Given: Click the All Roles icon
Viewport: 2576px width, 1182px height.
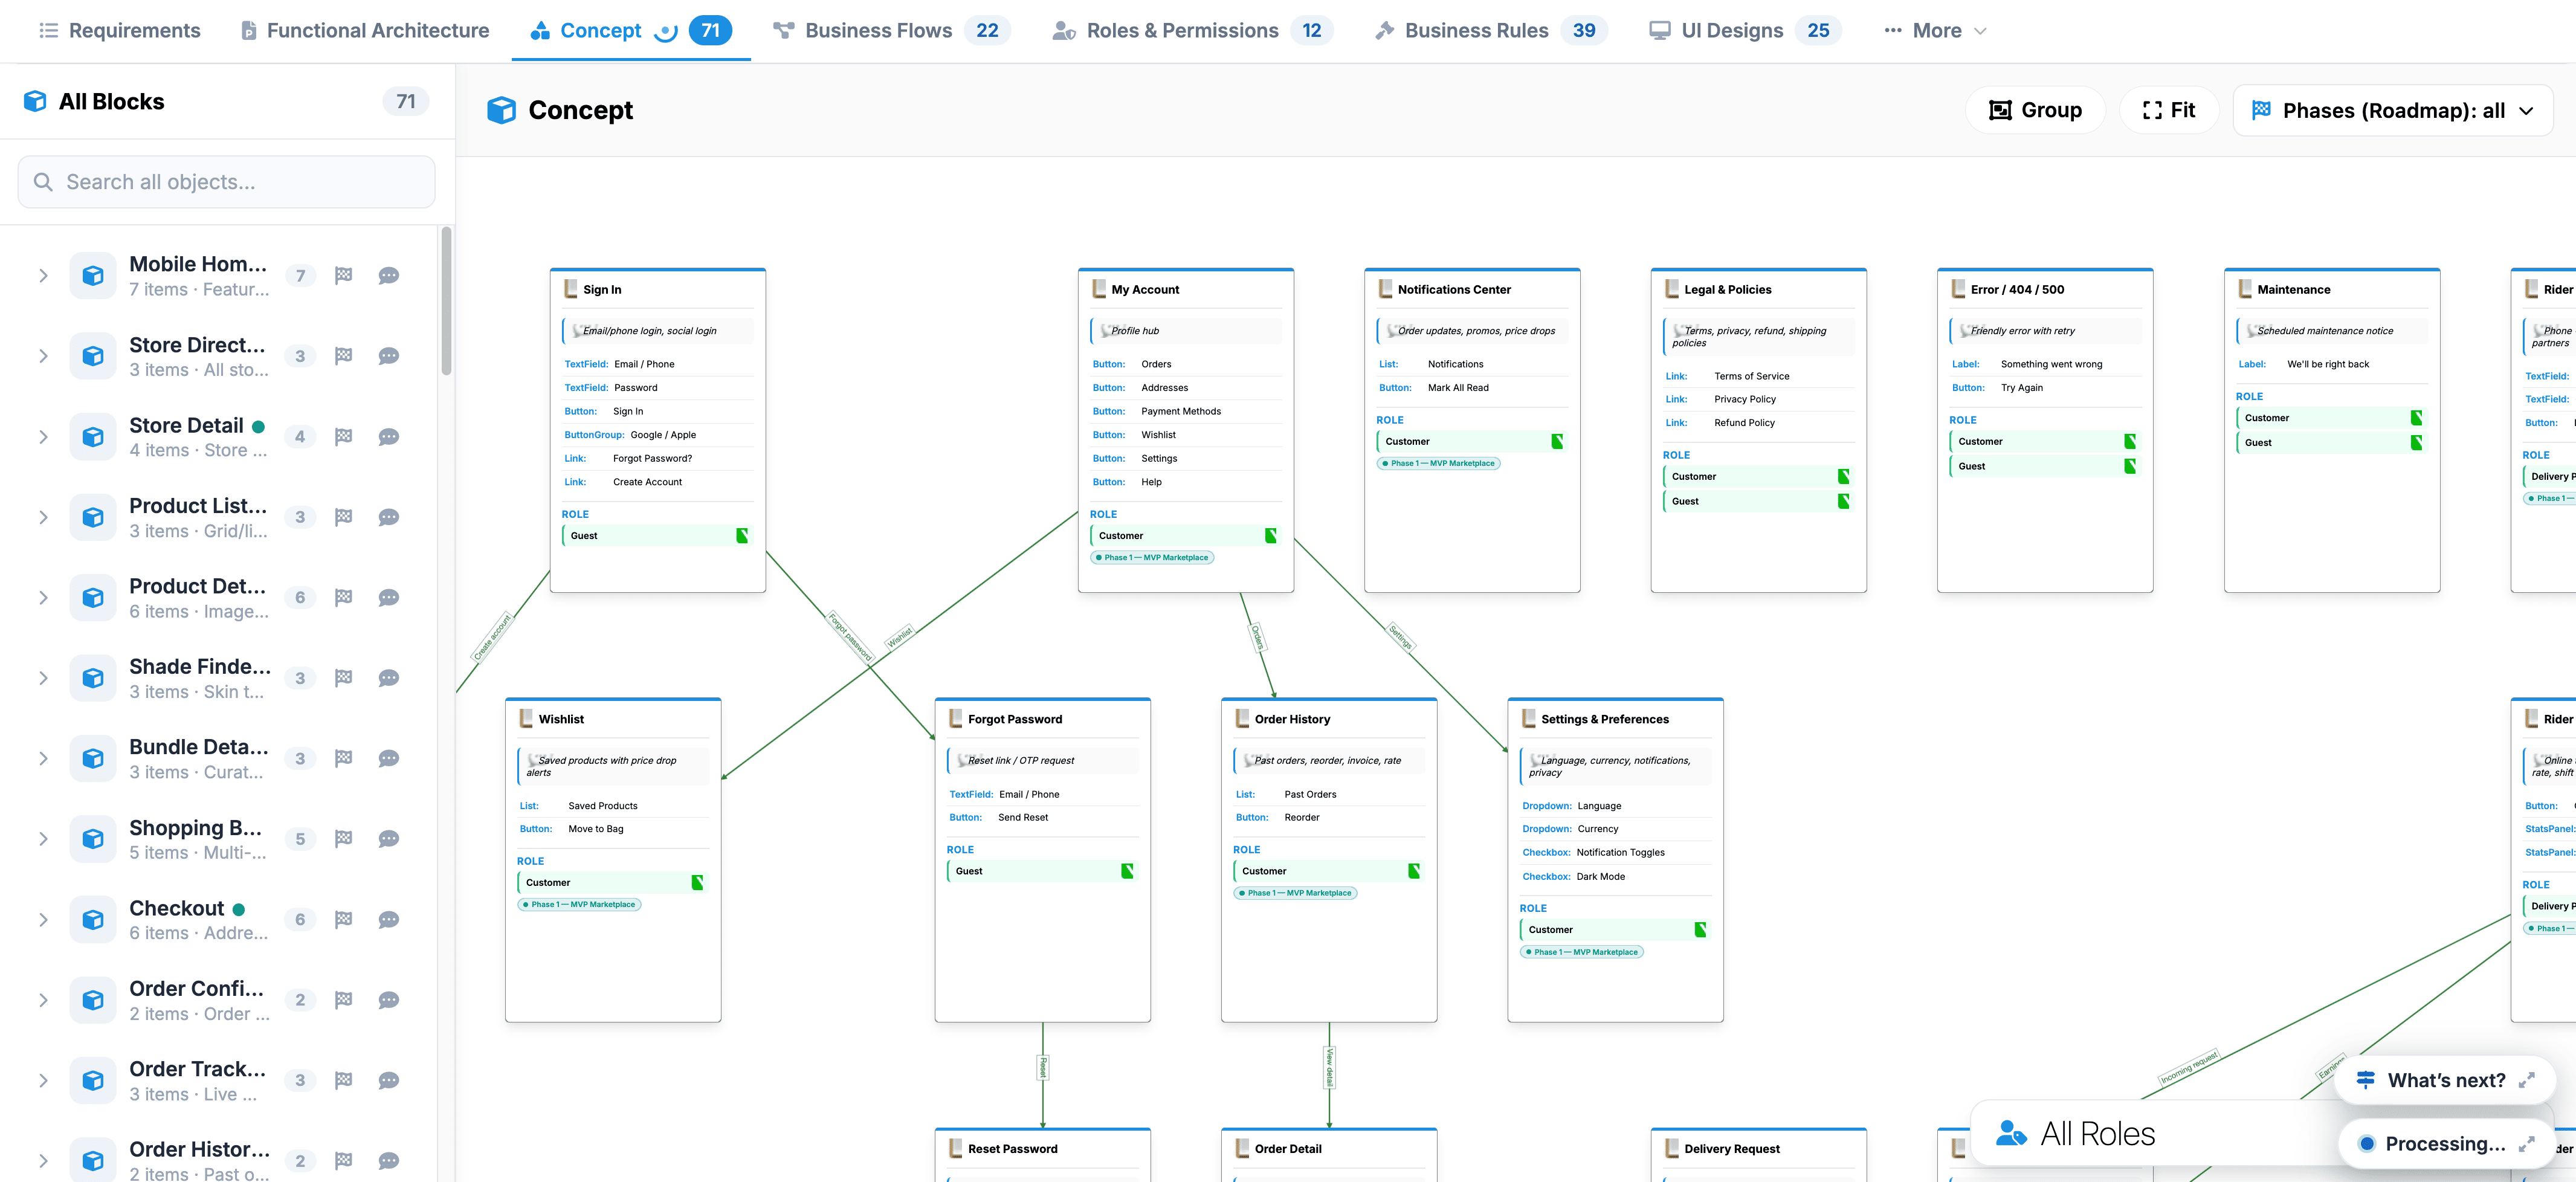Looking at the screenshot, I should click(2010, 1133).
